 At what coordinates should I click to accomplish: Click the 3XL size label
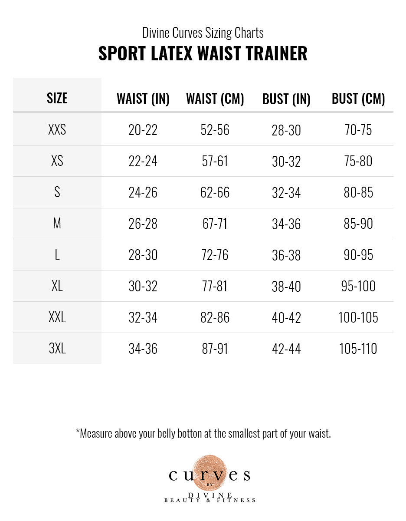click(57, 348)
